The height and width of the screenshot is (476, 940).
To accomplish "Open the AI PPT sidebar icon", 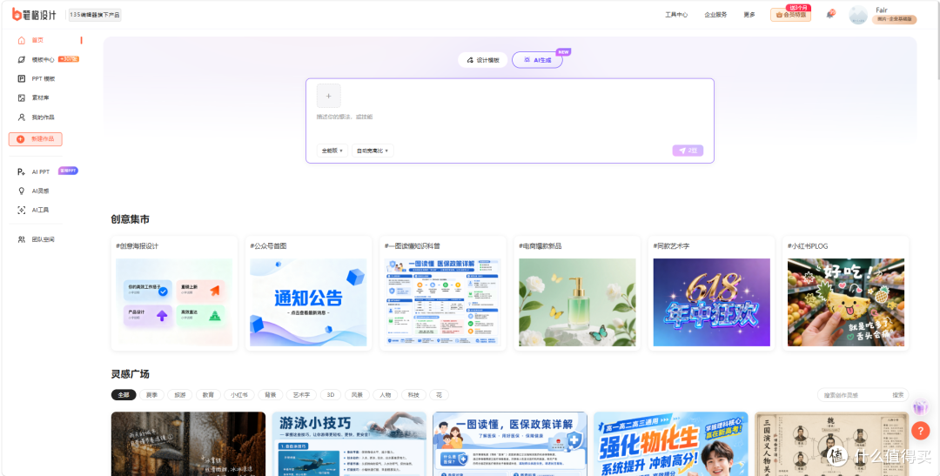I will coord(22,171).
